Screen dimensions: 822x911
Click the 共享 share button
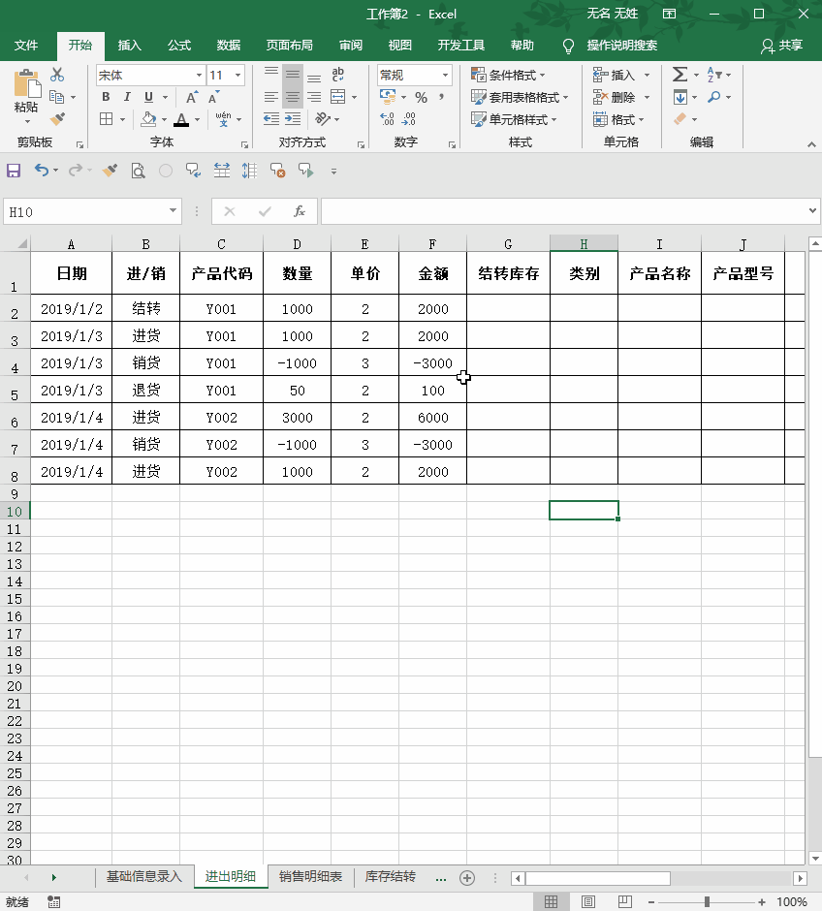coord(782,46)
